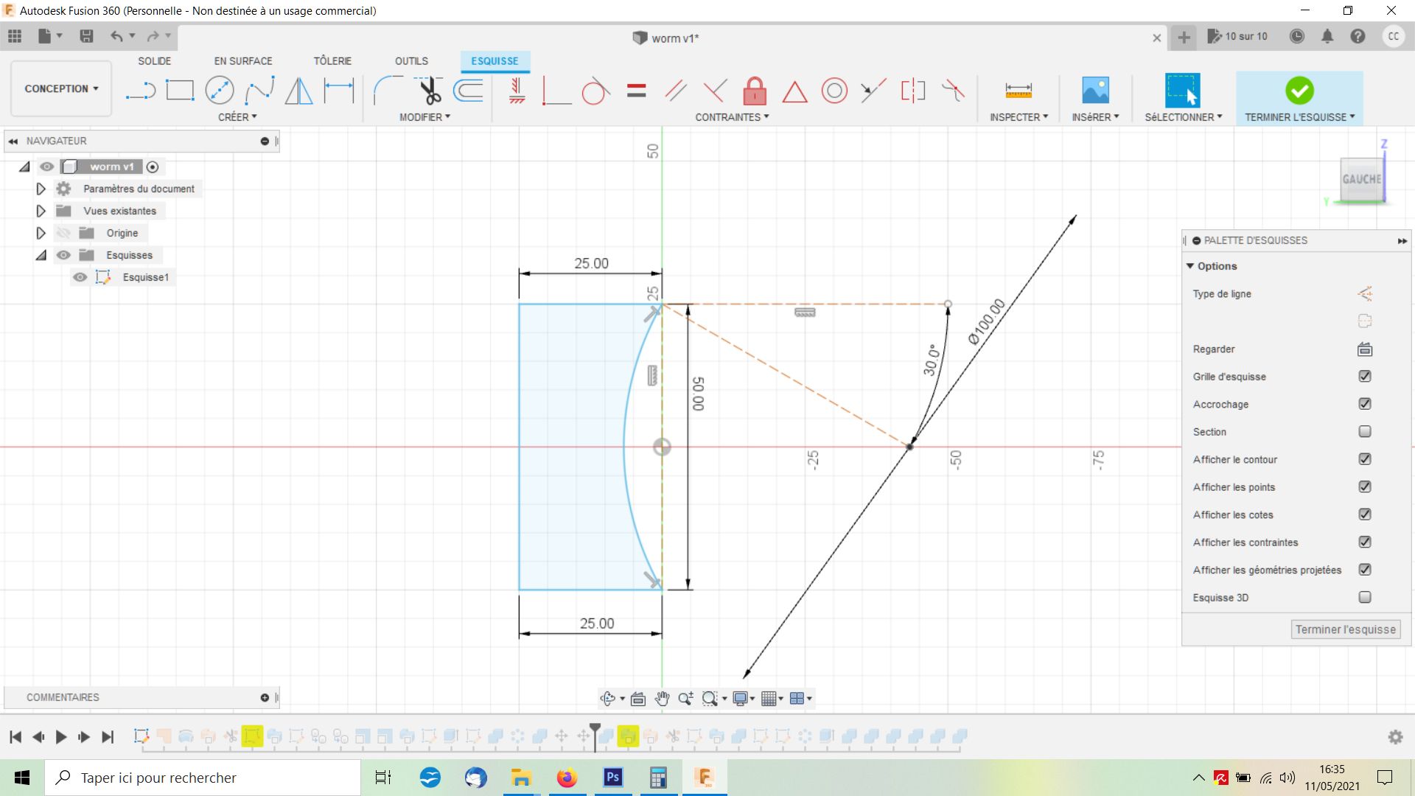Switch to the SOLIDE tab

154,61
